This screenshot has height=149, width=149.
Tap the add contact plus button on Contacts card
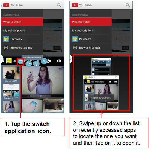(x=108, y=65)
